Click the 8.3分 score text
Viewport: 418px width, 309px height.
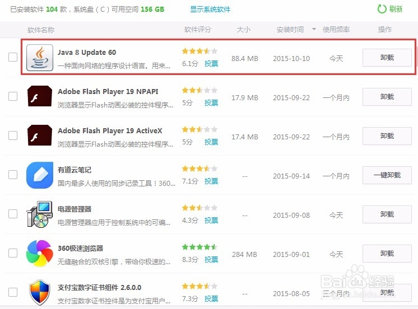(x=190, y=259)
